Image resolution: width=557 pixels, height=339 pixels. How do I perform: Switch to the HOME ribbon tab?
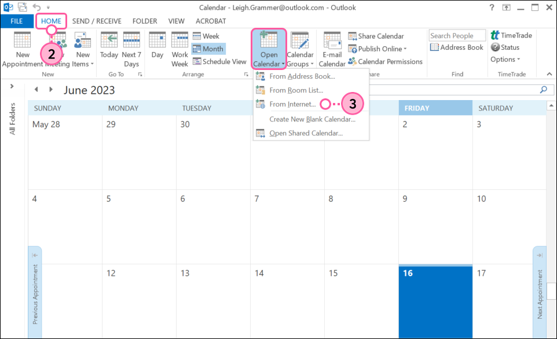pos(51,21)
